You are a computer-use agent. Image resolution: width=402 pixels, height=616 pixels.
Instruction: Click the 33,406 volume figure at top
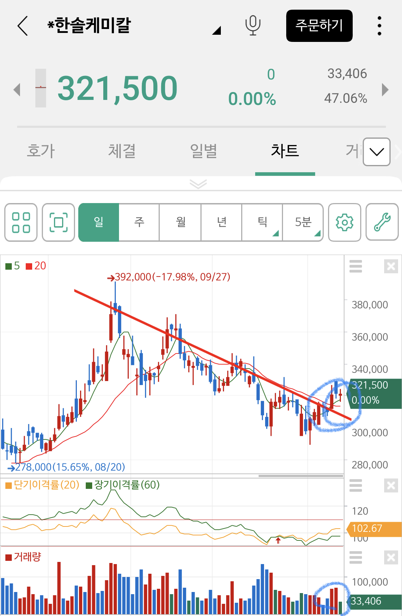347,74
